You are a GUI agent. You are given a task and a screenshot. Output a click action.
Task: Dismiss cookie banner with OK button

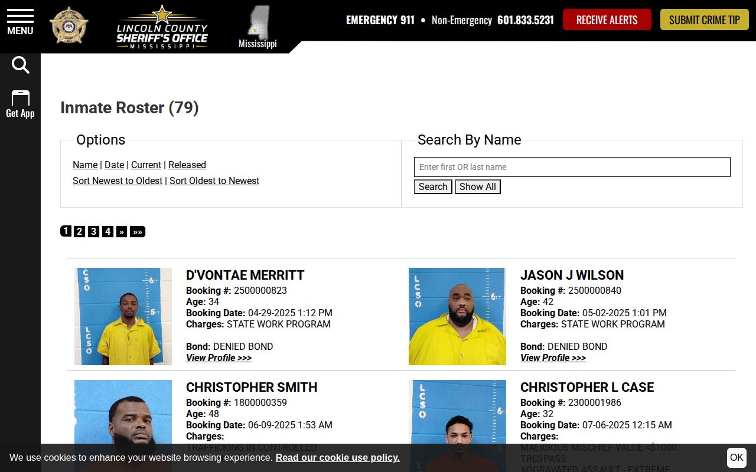(737, 458)
